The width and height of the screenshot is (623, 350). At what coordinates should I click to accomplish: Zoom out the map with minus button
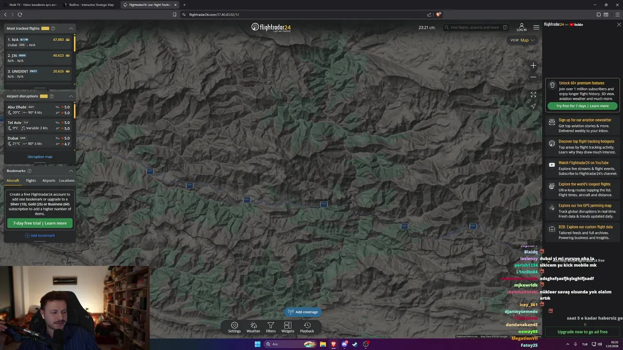click(533, 77)
